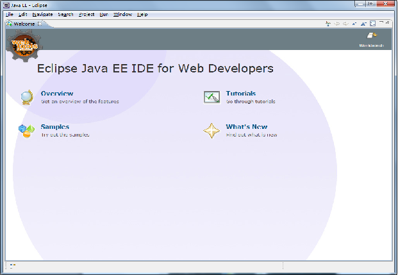Open the Window menu
The height and width of the screenshot is (275, 398).
point(122,15)
